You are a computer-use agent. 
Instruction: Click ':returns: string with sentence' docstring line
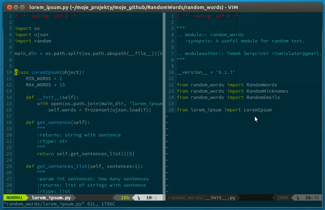click(79, 135)
